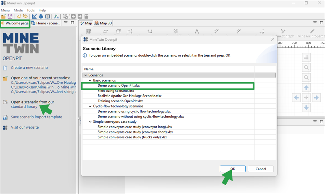Select Demo scenario without using cyclic-flow technology.xlsx
This screenshot has width=325, height=194.
[141, 117]
